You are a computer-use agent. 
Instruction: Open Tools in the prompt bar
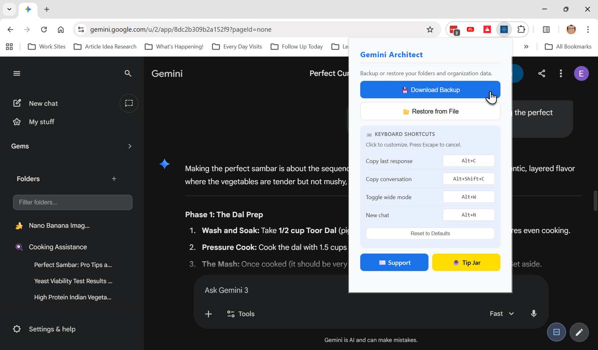coord(240,314)
